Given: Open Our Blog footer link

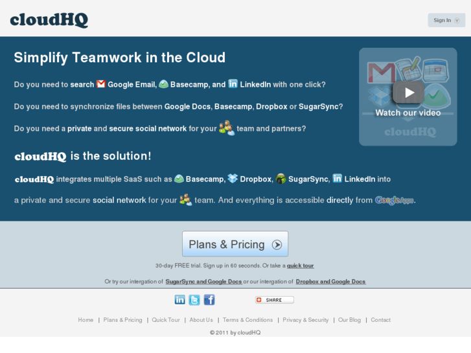Looking at the screenshot, I should [350, 320].
